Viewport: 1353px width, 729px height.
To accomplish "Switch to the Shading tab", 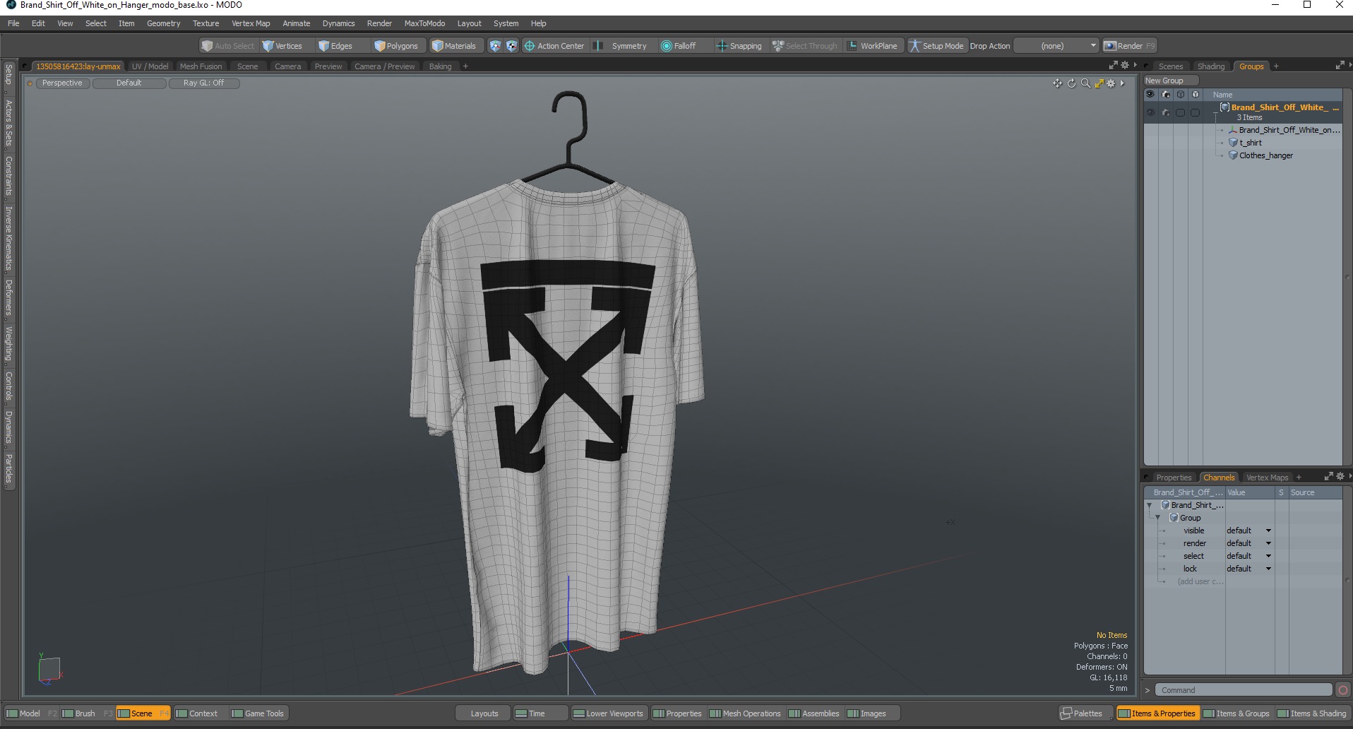I will (1211, 66).
